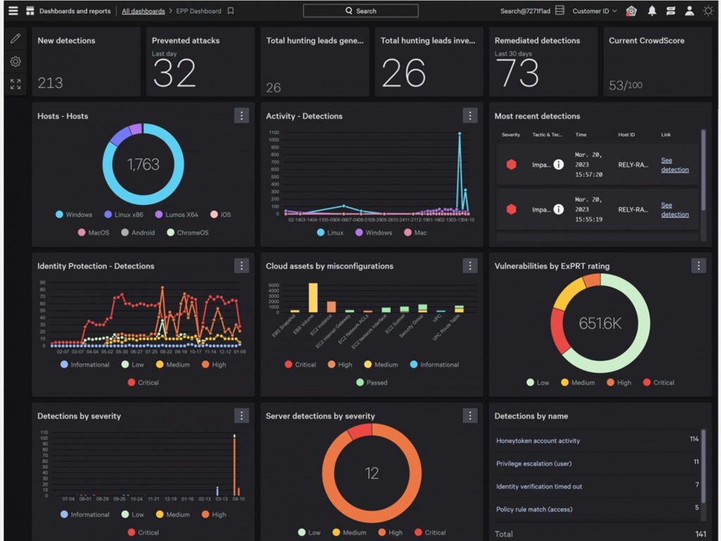
Task: Go to All dashboards breadcrumb
Action: (143, 11)
